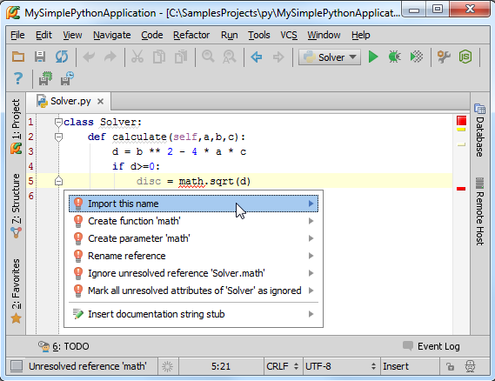This screenshot has width=495, height=381.
Task: Click the green JS hexagon icon
Action: point(465,57)
